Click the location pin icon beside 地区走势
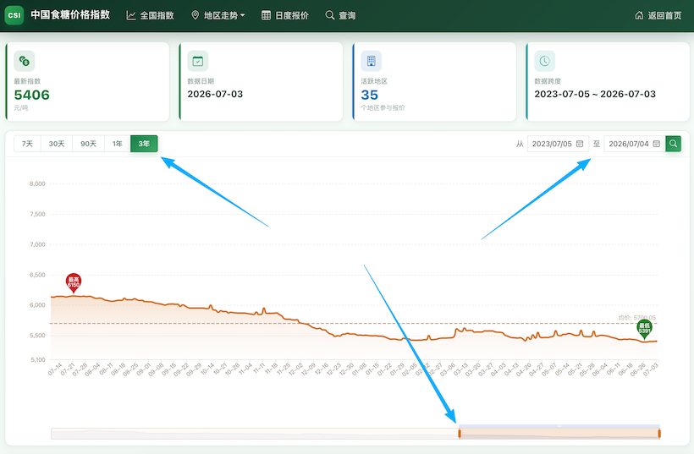694x454 pixels. tap(195, 15)
